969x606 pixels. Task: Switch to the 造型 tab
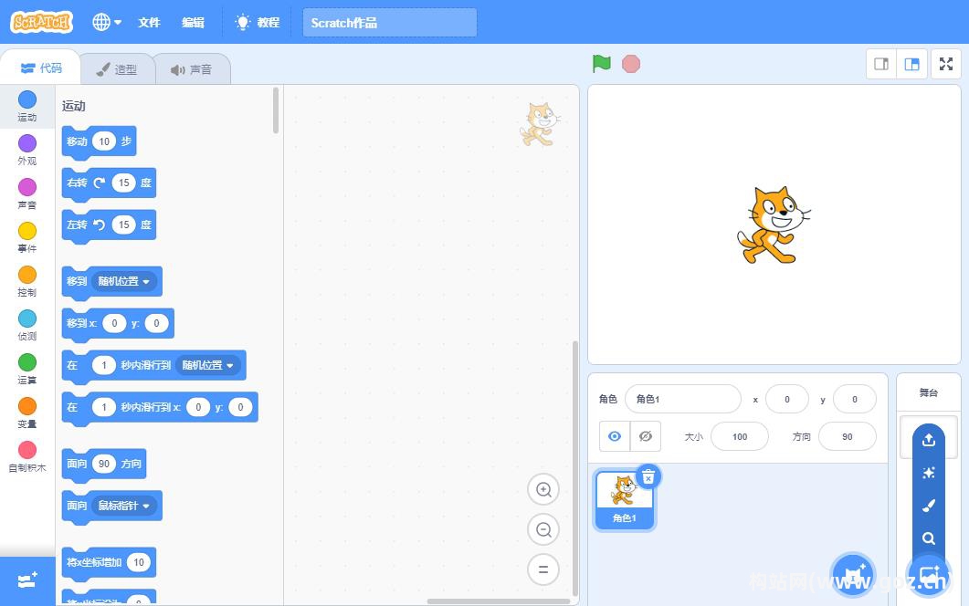[117, 69]
